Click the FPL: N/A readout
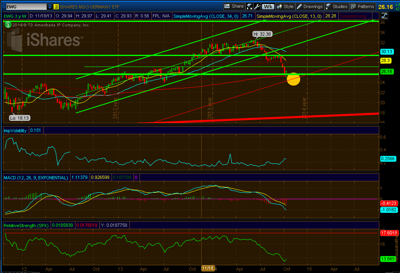Screen dimensions: 400x273 pos(161,16)
